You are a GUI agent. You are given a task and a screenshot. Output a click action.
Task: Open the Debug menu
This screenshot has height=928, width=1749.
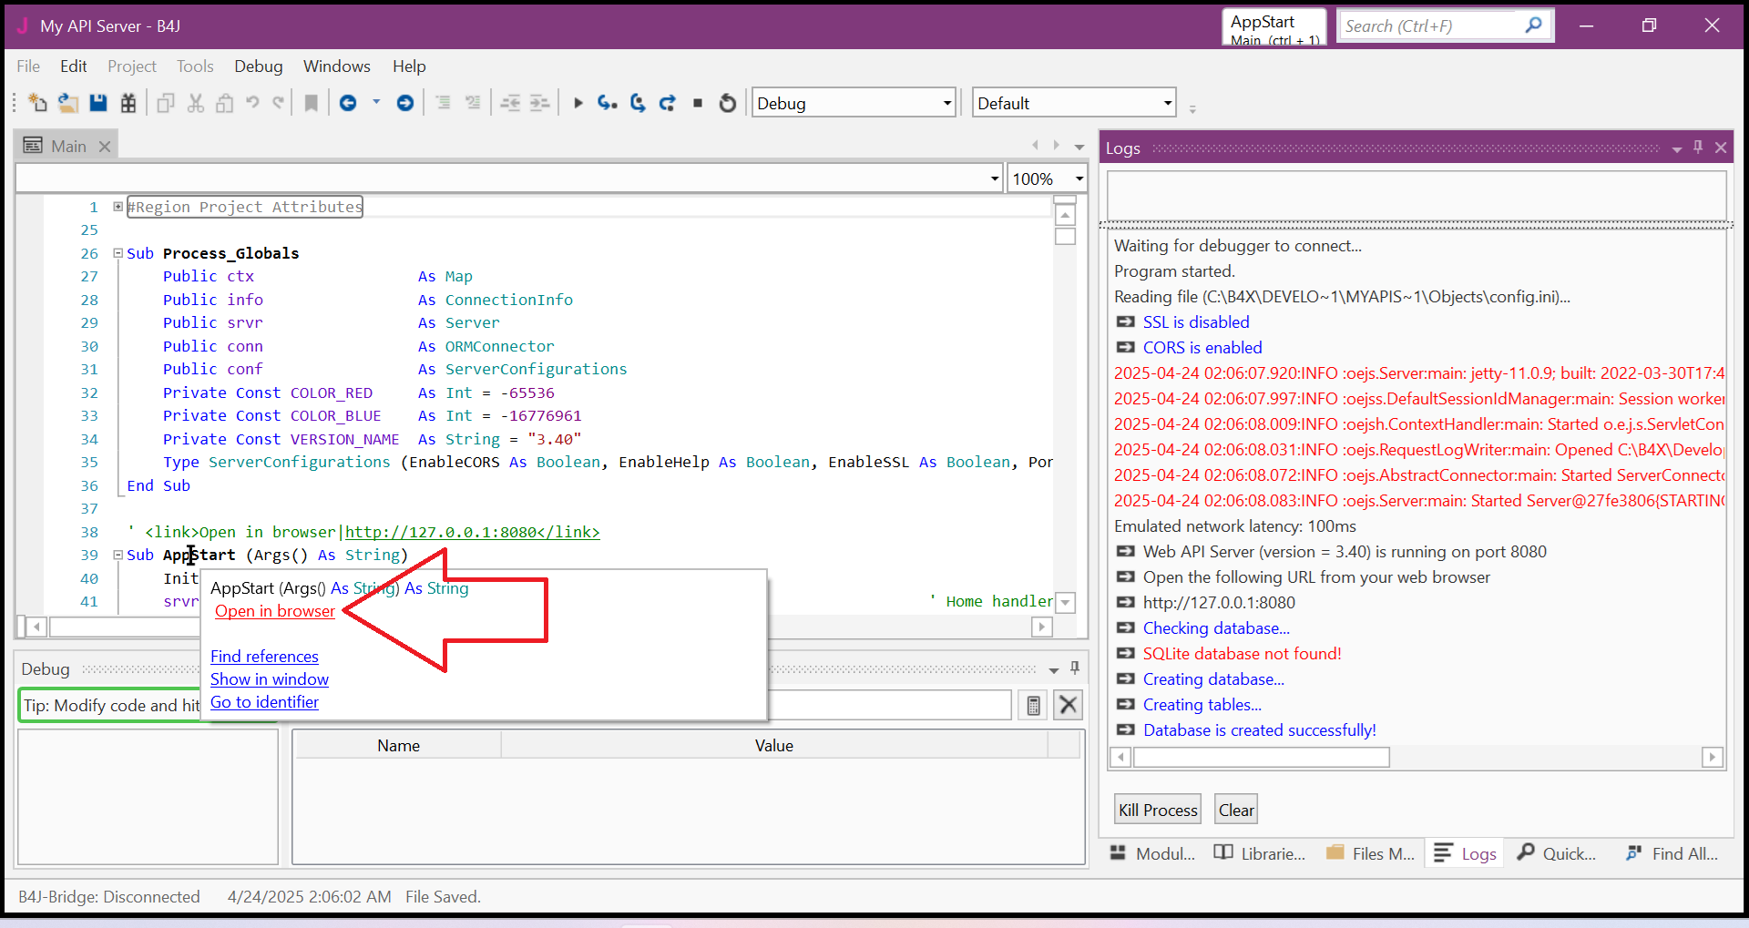click(x=259, y=66)
